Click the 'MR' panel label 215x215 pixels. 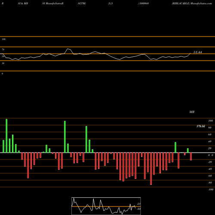[192, 112]
